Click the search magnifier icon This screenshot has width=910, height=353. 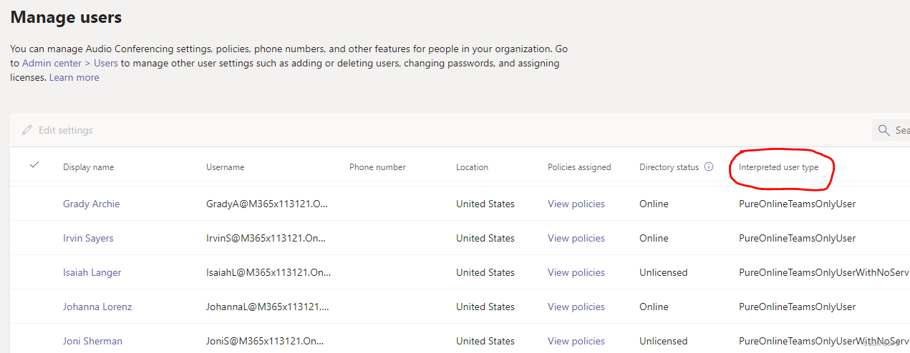click(x=884, y=130)
